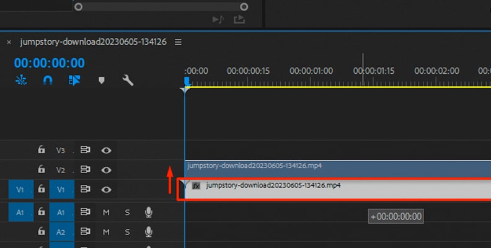The width and height of the screenshot is (491, 248).
Task: Hide track V3 output eye
Action: tap(106, 151)
